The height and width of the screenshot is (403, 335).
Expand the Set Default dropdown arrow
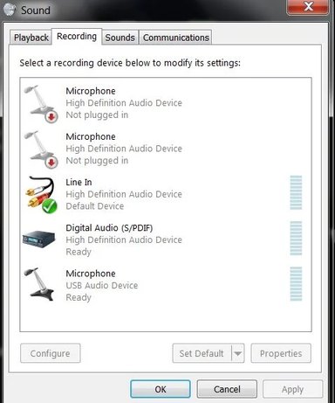coord(238,353)
